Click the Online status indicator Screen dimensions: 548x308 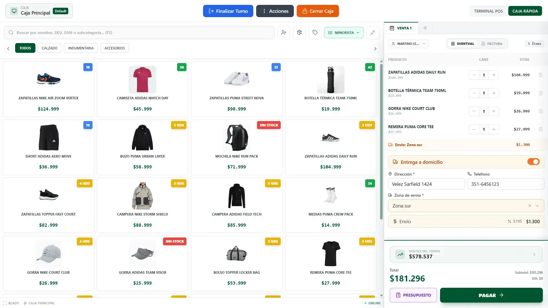372,303
